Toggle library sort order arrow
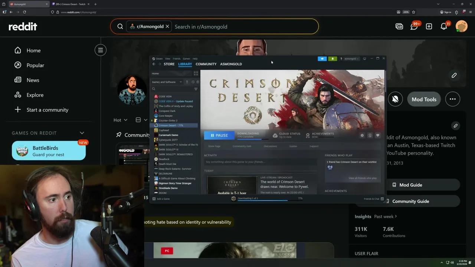The height and width of the screenshot is (267, 475). coord(187,82)
